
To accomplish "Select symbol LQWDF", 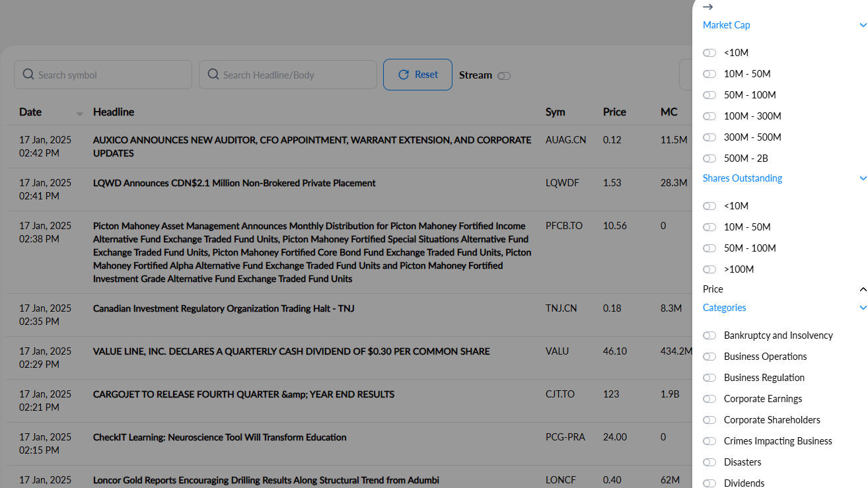I will click(562, 183).
